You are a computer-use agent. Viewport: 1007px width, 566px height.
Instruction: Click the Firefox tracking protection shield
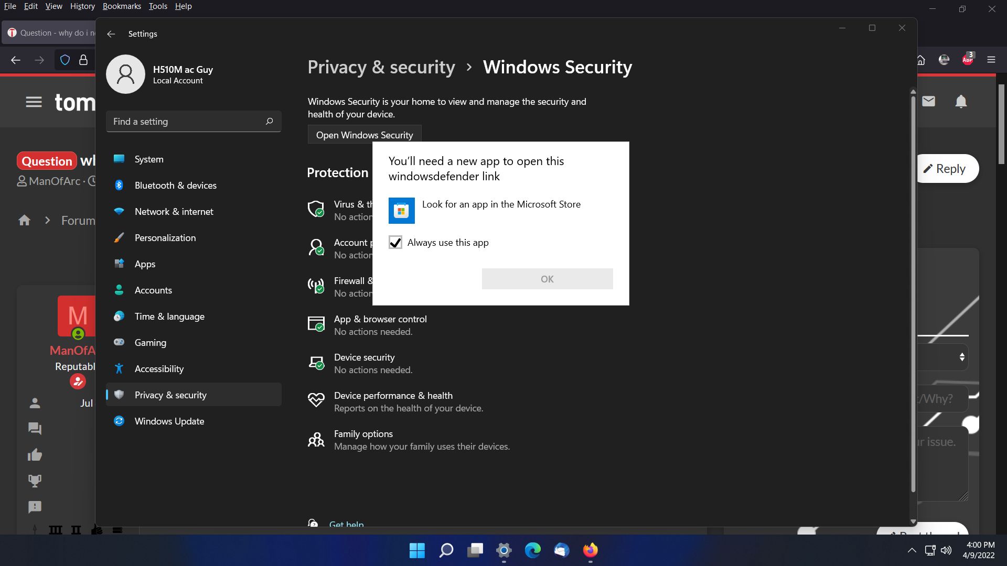pos(65,60)
